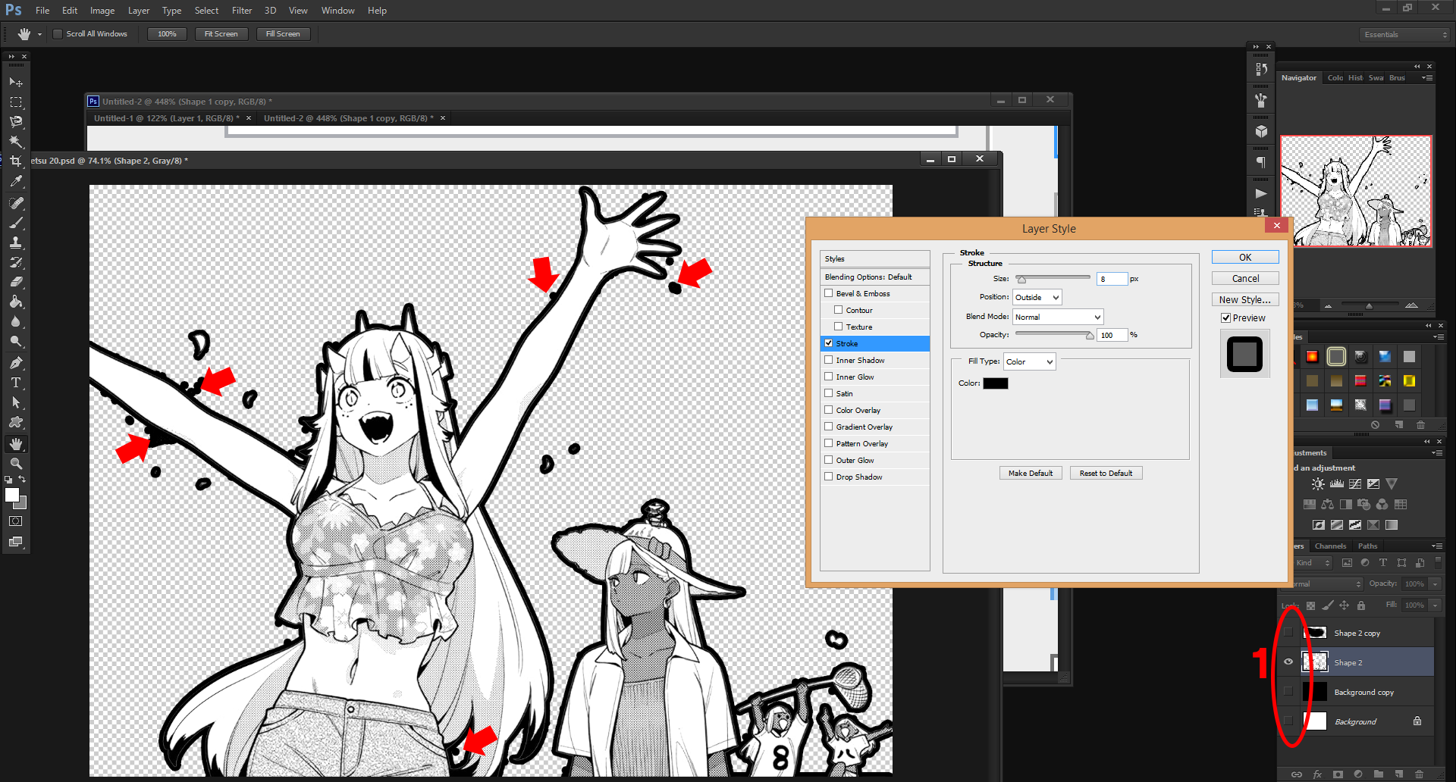This screenshot has height=782, width=1456.
Task: Select the Crop tool
Action: 16,161
